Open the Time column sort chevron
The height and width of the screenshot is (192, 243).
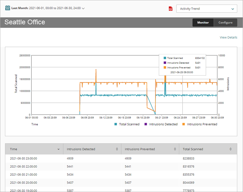click(x=59, y=149)
